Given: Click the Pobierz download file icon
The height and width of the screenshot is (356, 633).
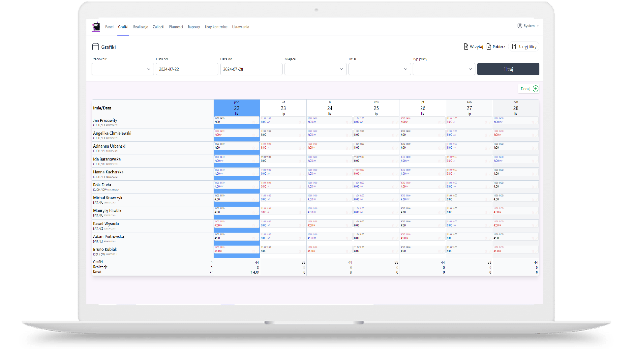Looking at the screenshot, I should coord(489,47).
